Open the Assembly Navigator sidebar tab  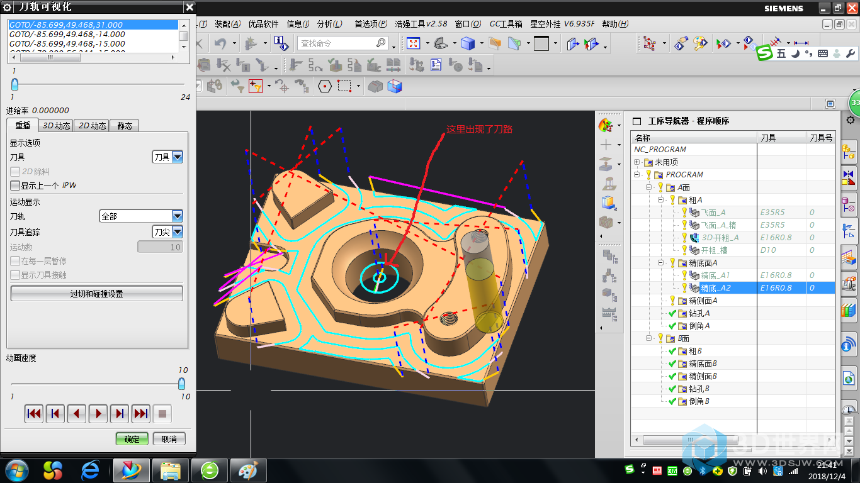coord(849,150)
